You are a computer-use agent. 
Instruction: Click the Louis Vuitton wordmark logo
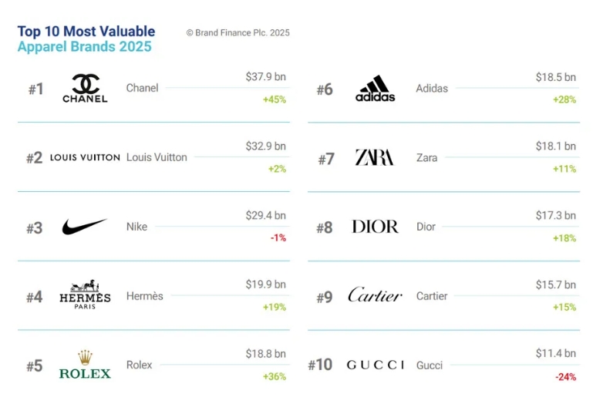85,157
